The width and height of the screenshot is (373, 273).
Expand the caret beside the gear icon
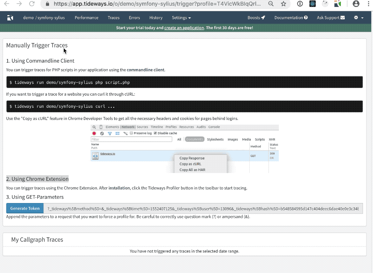click(362, 18)
